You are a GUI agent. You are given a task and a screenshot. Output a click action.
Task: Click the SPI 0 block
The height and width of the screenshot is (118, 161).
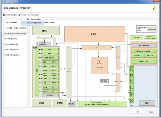coord(46,79)
